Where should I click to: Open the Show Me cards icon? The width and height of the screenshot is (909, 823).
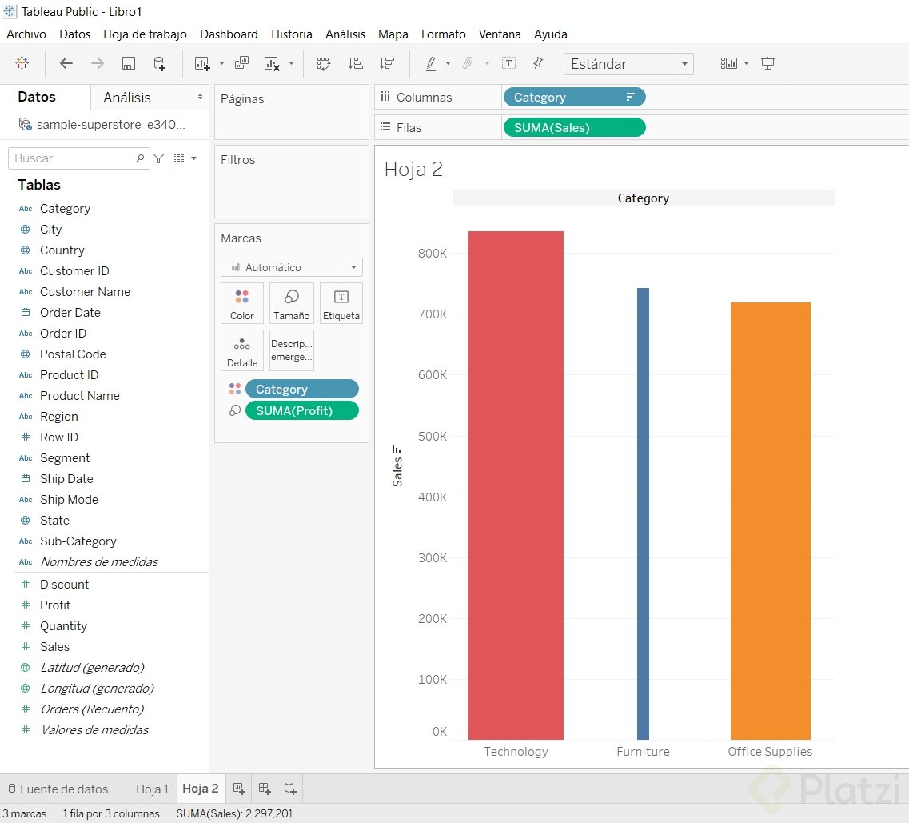click(x=728, y=63)
